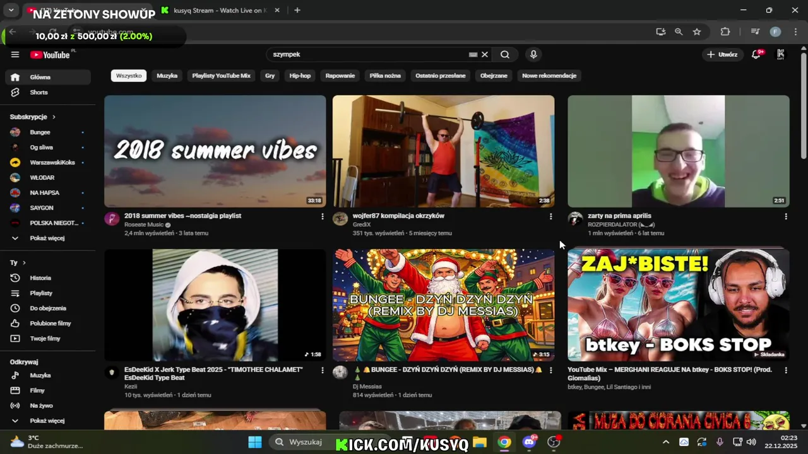Open the Chrome tab search dropdown arrow
The image size is (808, 454).
point(11,10)
